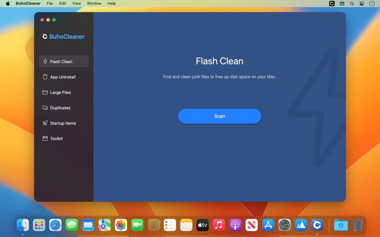Viewport: 380px width, 237px height.
Task: Open the Startup Items manager
Action: [63, 123]
